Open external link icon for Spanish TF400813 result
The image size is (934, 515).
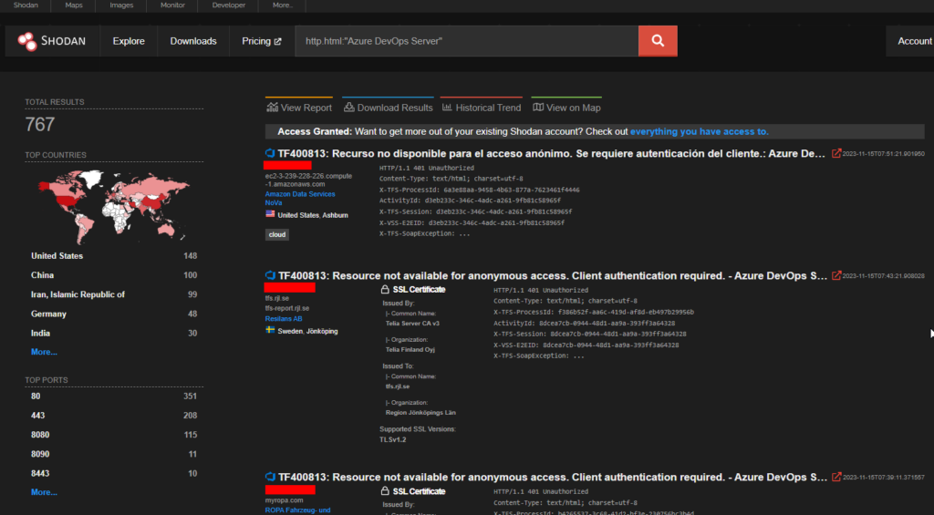836,154
